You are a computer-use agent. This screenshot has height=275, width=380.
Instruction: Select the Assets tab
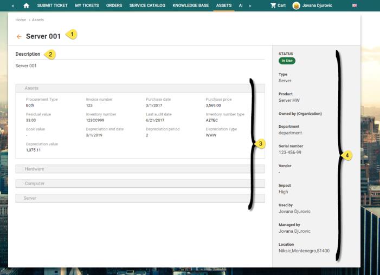(x=223, y=5)
